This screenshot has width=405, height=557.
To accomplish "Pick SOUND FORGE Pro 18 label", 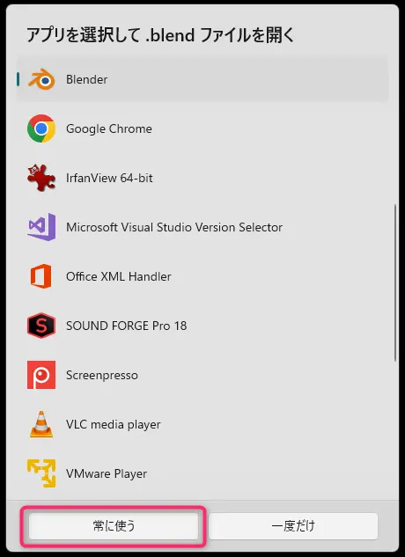I will [126, 326].
